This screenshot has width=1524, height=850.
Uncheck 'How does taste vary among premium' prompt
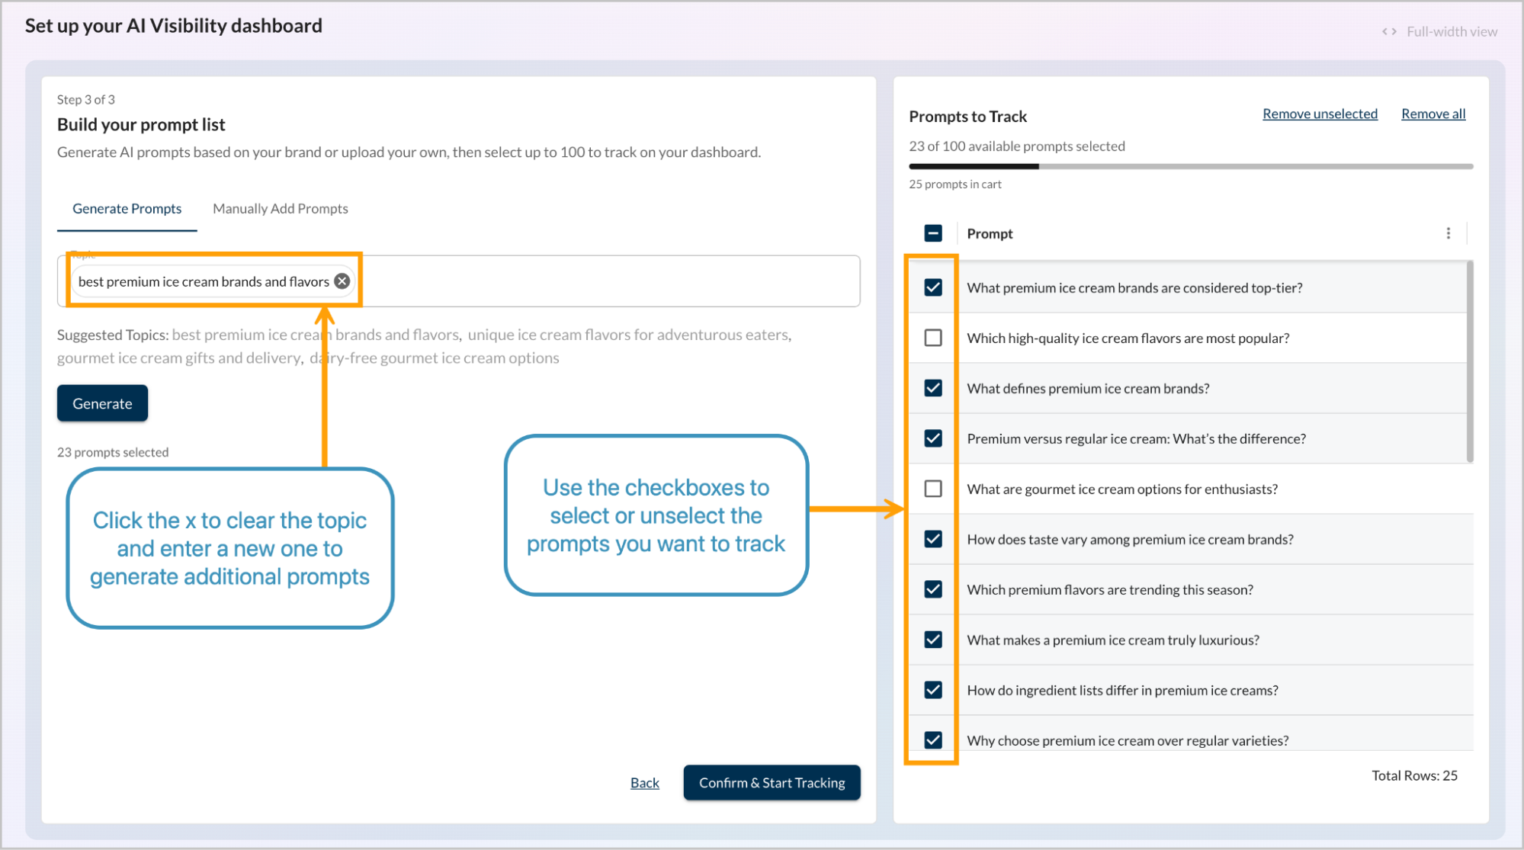point(933,539)
